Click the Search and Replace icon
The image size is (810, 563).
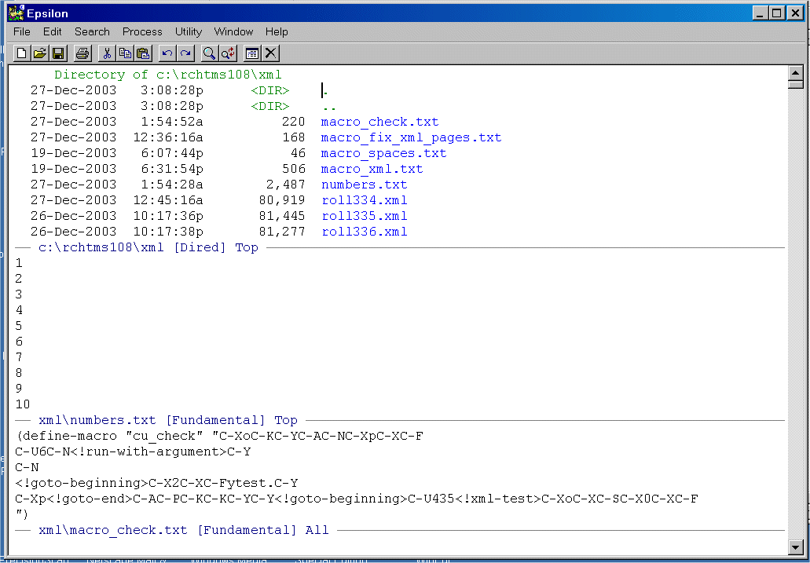click(x=228, y=53)
